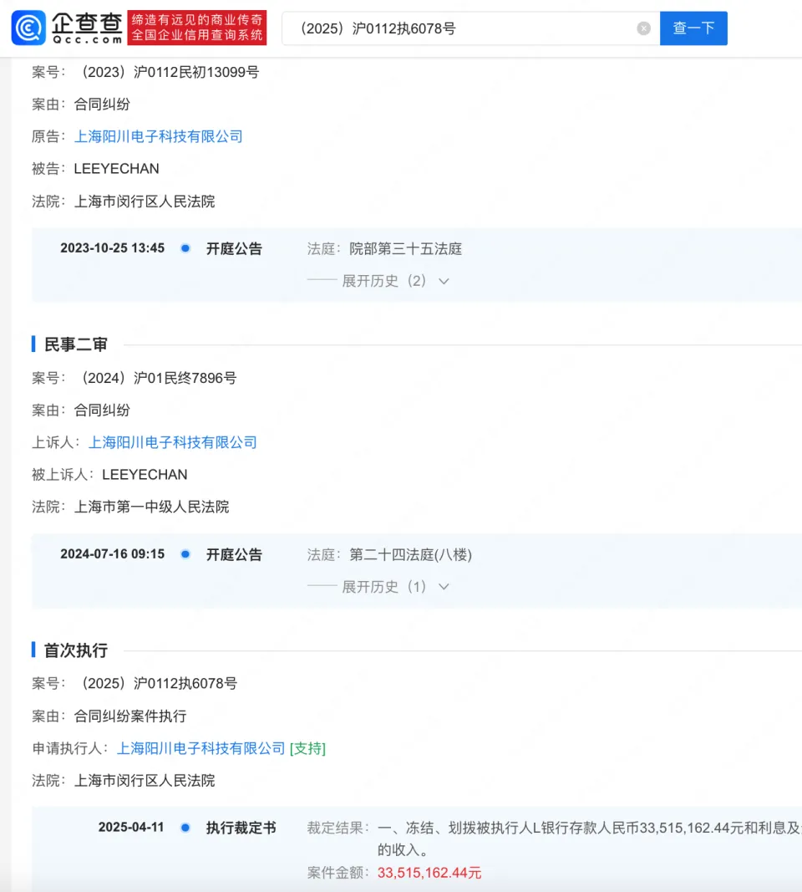Open the 开庭公告 entry dated 2024-07-16
Screen dimensions: 802x892
tap(234, 554)
